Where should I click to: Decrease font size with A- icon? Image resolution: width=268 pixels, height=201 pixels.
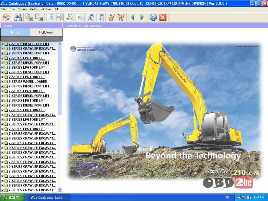click(x=100, y=17)
